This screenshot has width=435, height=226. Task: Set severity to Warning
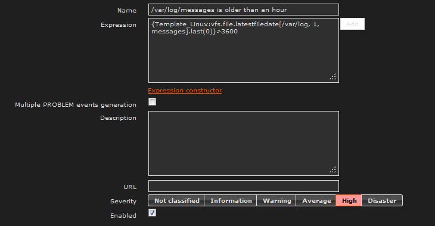276,200
